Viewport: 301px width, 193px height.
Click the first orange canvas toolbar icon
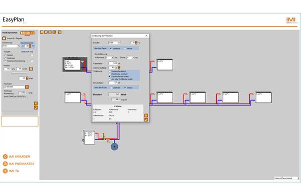pos(42,32)
